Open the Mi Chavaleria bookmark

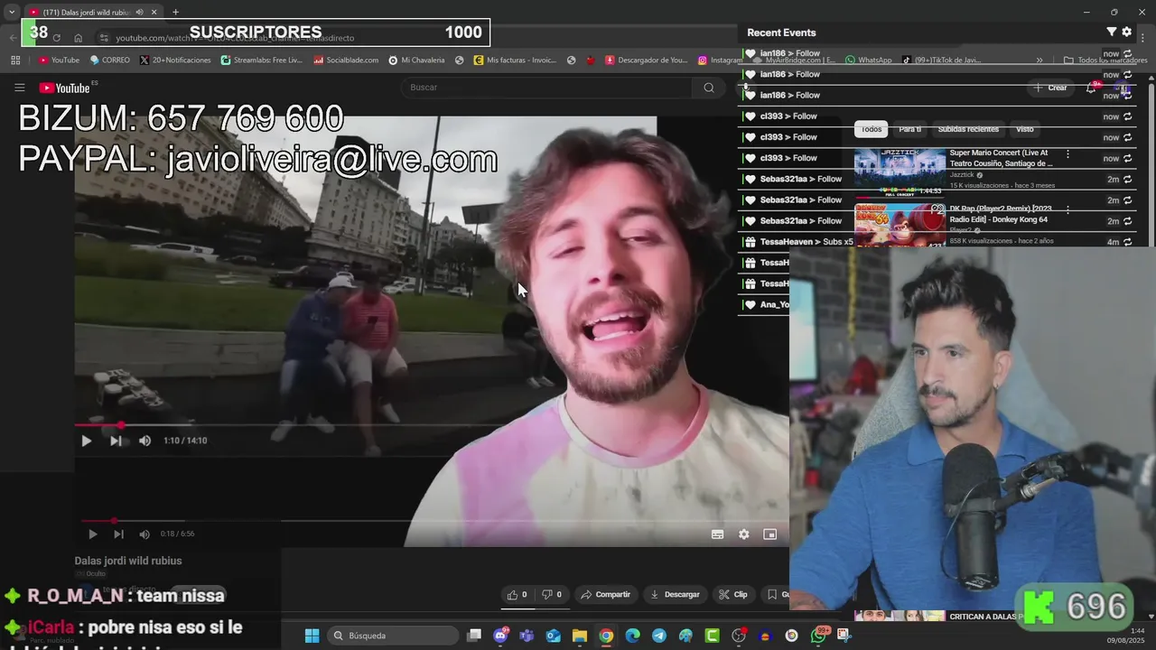[416, 60]
